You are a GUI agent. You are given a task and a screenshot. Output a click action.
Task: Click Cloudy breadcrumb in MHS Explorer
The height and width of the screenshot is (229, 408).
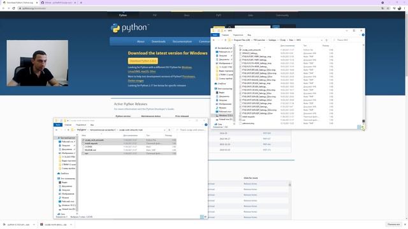click(282, 40)
